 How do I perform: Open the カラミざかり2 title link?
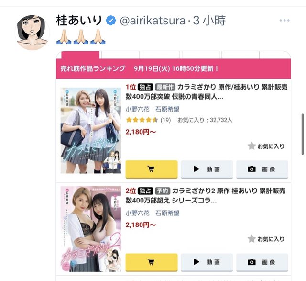206,196
